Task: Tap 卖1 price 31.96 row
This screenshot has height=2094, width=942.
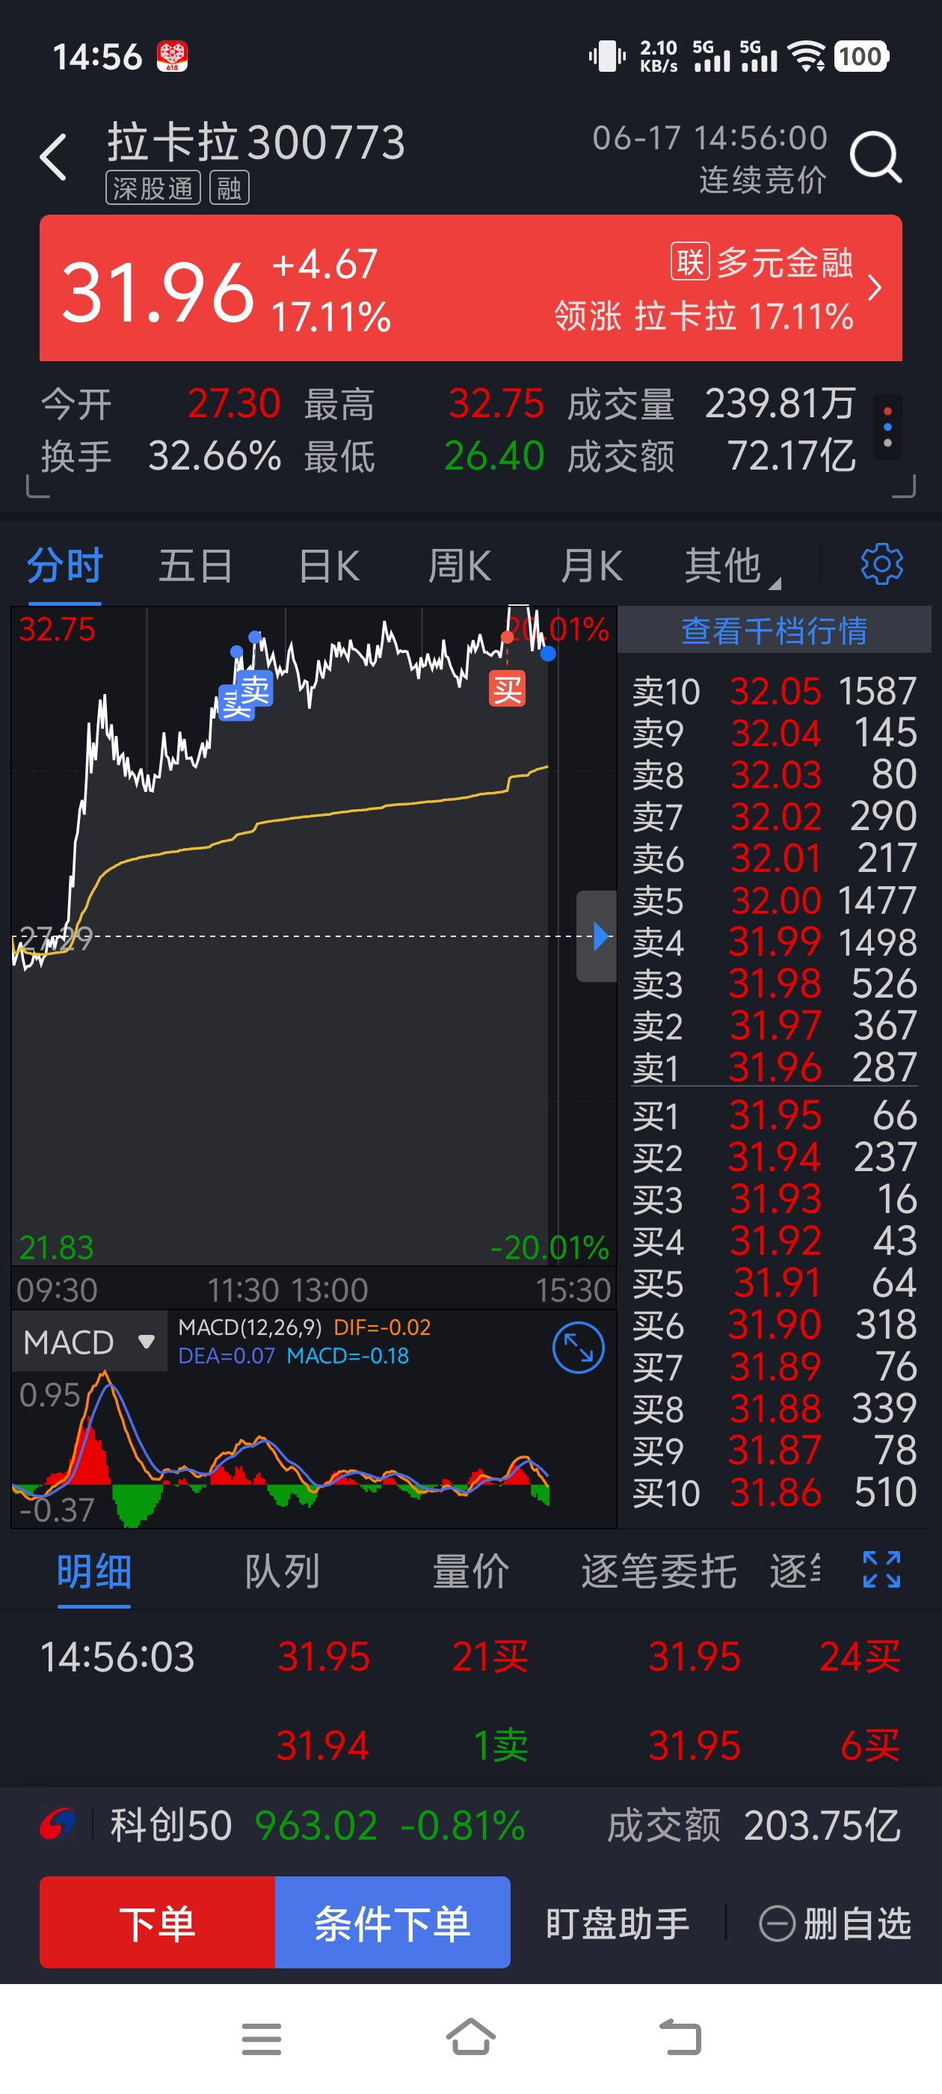Action: tap(775, 1066)
